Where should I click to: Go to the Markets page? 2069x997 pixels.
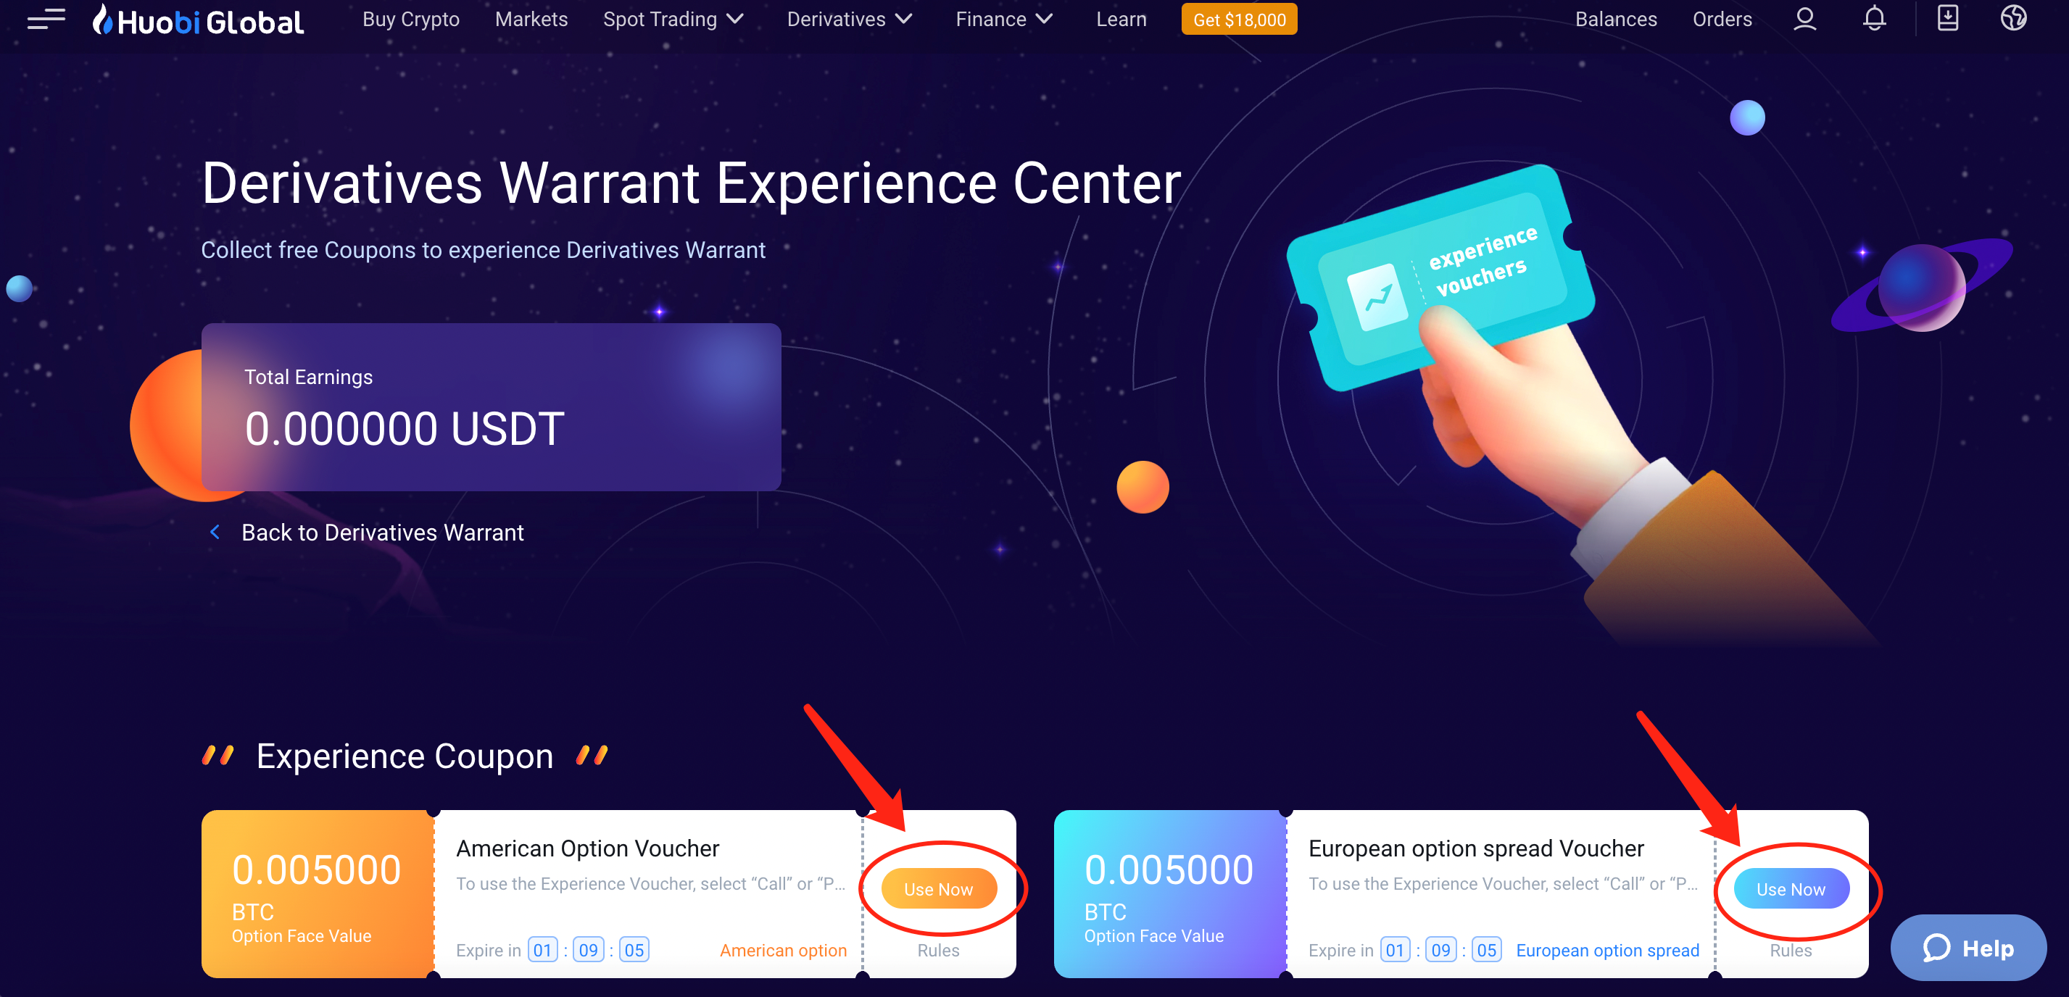pyautogui.click(x=531, y=20)
